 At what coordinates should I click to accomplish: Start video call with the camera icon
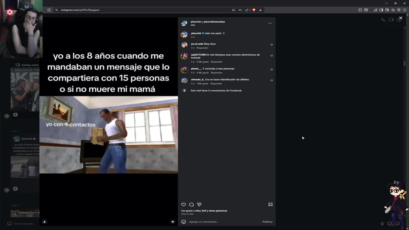pos(391,19)
